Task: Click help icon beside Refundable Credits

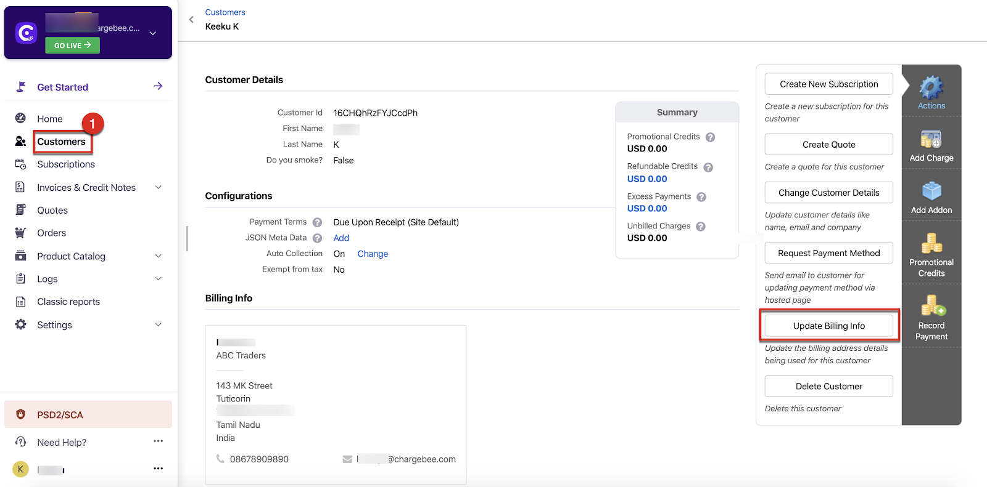Action: point(708,167)
